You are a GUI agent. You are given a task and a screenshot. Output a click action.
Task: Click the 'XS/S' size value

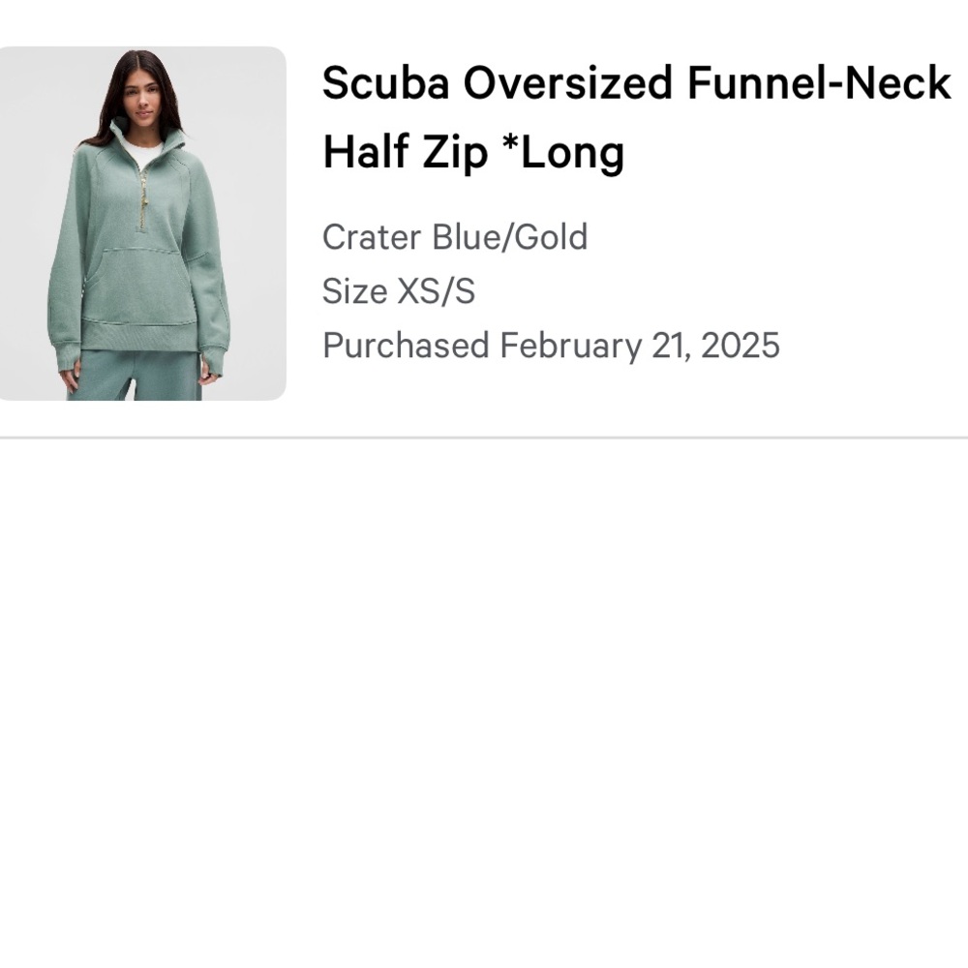(x=437, y=290)
